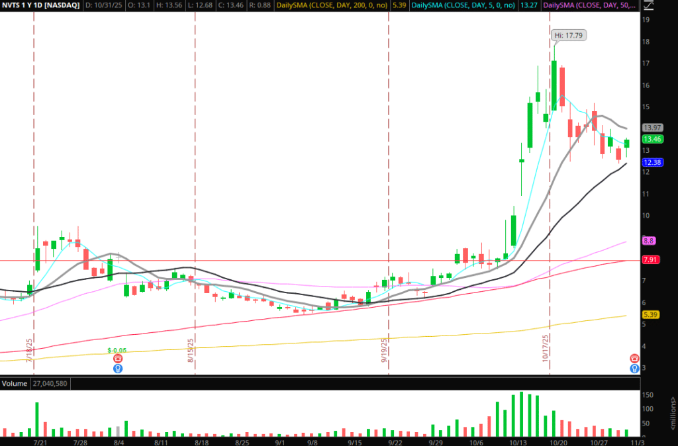Click the red earnings phone icon near 11/3

(x=634, y=357)
